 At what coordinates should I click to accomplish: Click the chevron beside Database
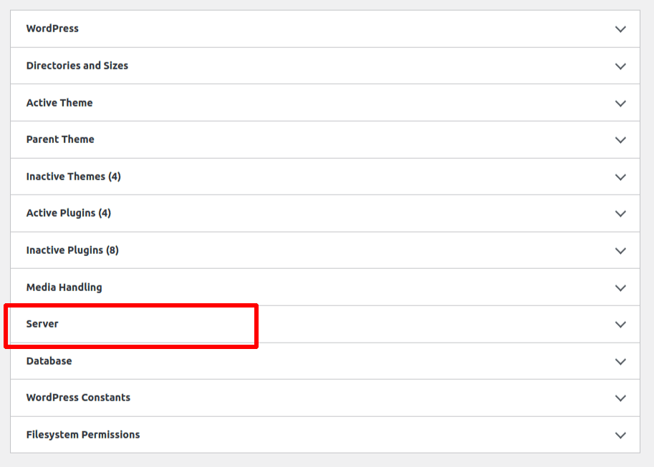tap(620, 360)
